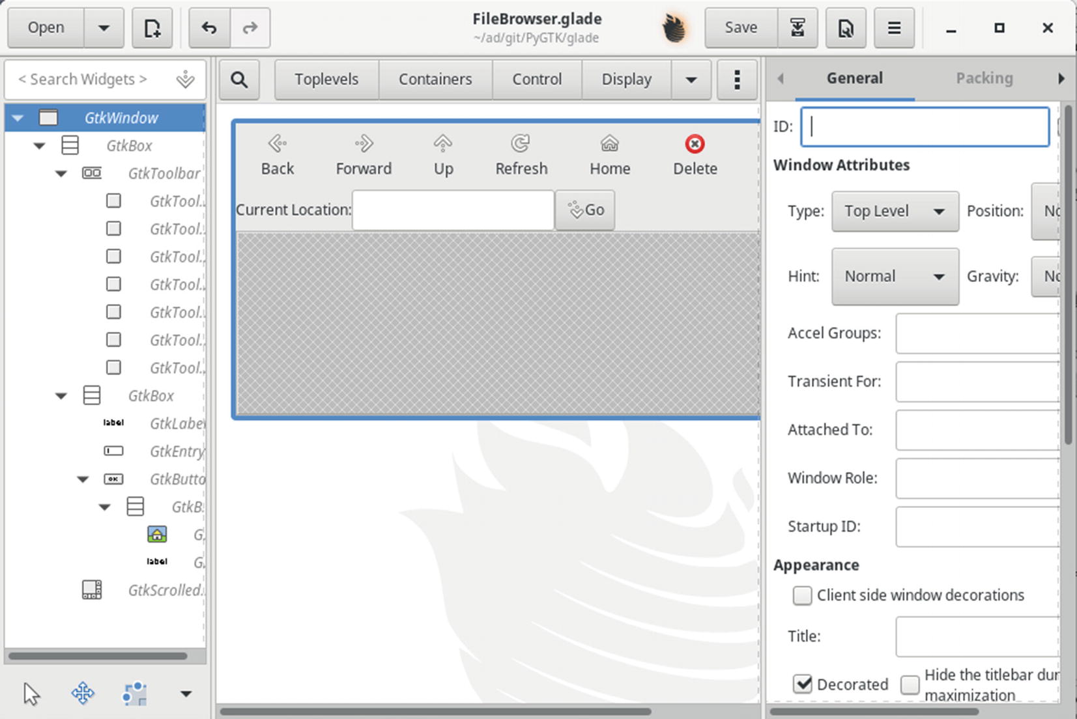This screenshot has width=1077, height=719.
Task: Click the Save button
Action: click(741, 28)
